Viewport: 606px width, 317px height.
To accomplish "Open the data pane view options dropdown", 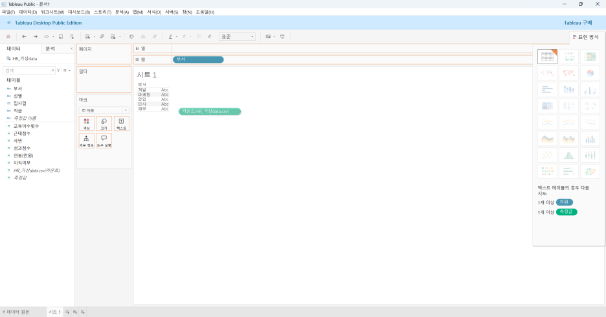I will 67,71.
